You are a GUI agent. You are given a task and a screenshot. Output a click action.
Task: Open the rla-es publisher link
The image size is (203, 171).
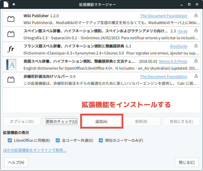pos(182,31)
